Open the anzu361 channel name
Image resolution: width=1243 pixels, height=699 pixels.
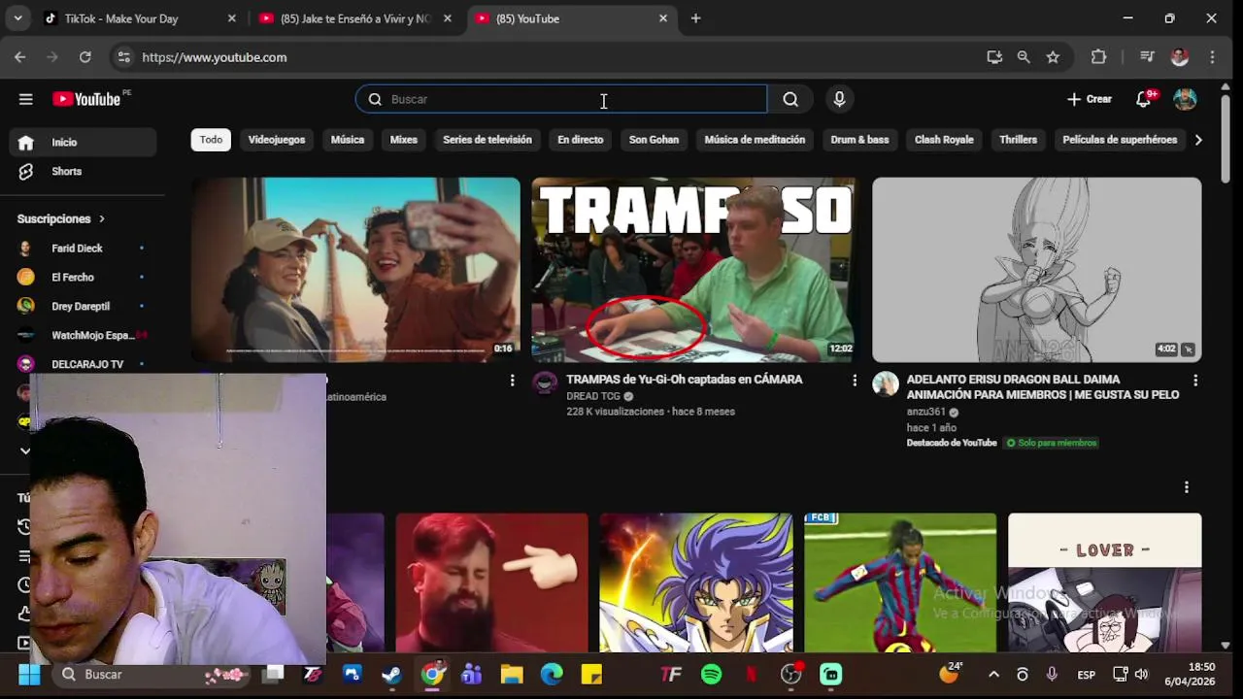point(925,412)
